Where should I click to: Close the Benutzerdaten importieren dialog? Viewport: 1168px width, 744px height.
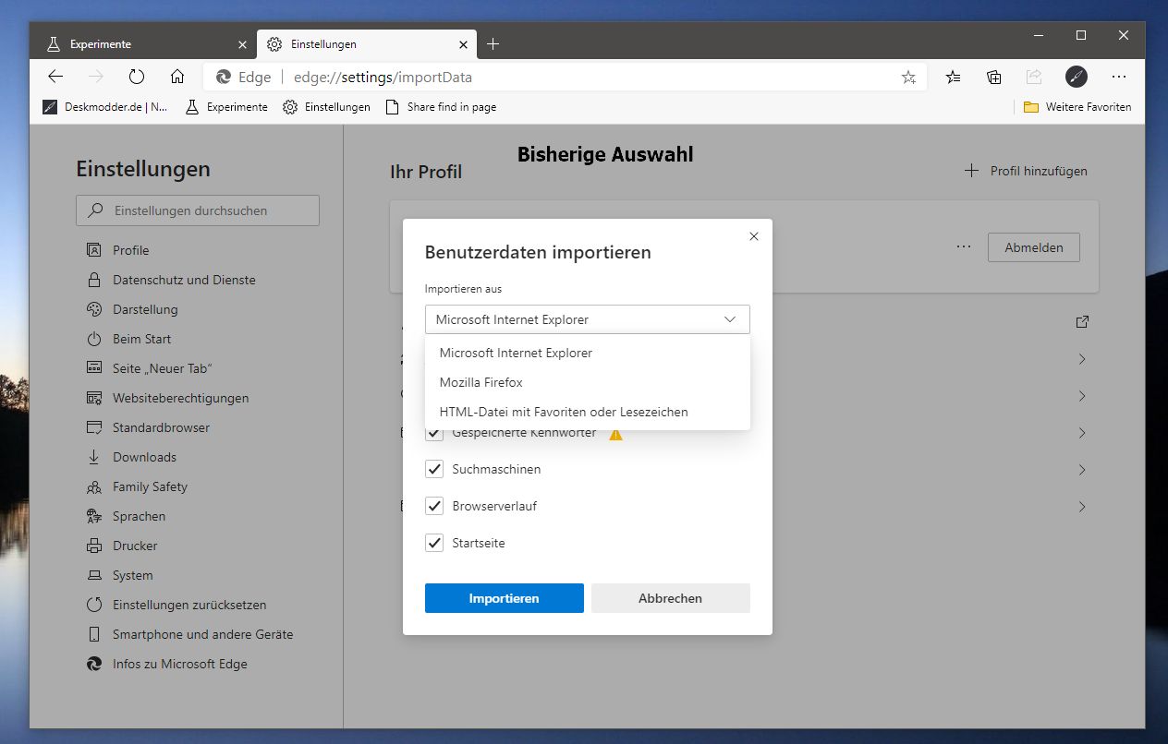click(754, 236)
